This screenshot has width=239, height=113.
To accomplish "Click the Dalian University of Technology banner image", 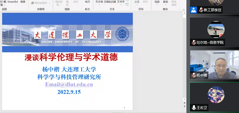I will tap(67, 35).
